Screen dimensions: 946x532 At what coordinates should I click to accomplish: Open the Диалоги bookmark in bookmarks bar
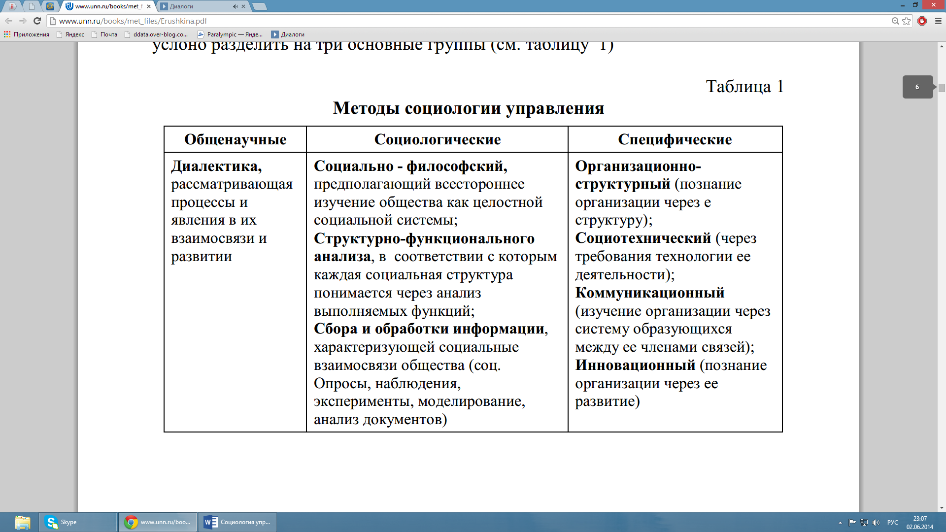[288, 34]
